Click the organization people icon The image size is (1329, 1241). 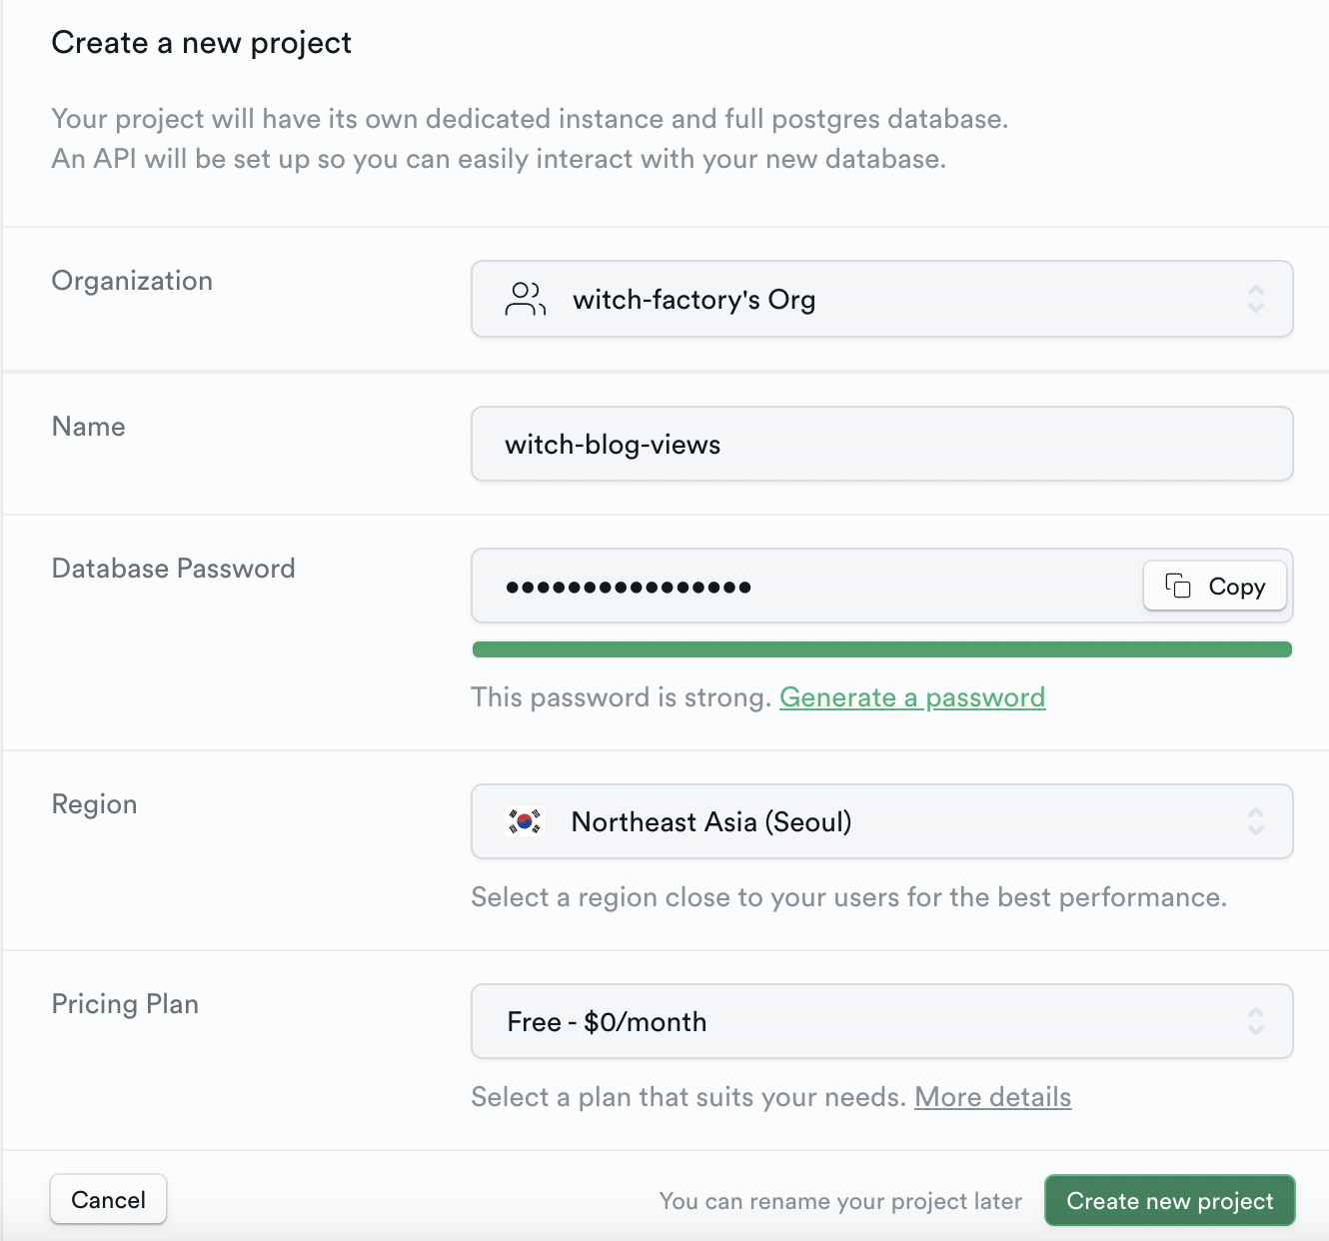coord(524,298)
